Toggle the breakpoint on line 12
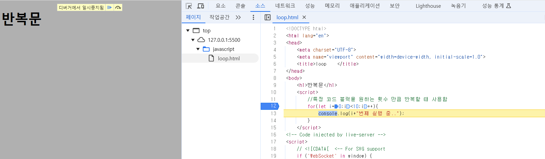Viewport: 545px width, 159px height. point(270,106)
